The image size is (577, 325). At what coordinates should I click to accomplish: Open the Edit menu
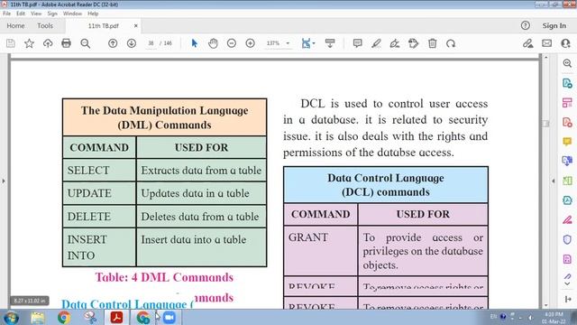pyautogui.click(x=21, y=14)
